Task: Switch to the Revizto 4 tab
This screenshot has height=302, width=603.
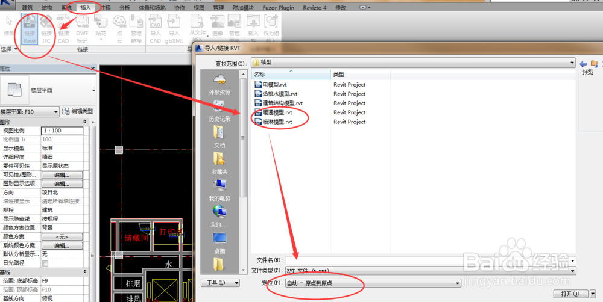Action: click(315, 8)
